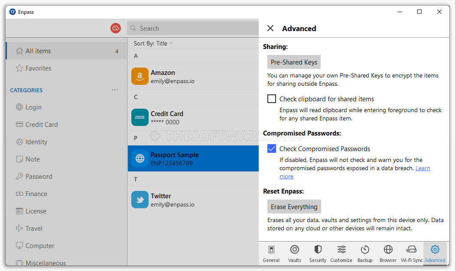Maximize the Enpass window
Image resolution: width=455 pixels, height=271 pixels.
(419, 12)
